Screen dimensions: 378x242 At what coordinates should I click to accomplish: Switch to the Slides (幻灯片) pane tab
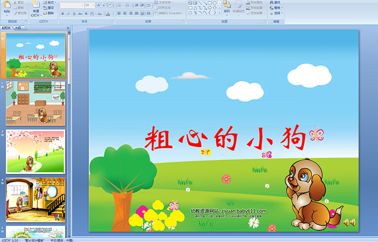[6, 28]
